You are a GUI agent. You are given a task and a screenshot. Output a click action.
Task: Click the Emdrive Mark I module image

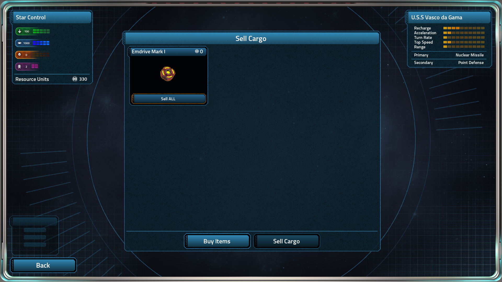click(168, 74)
